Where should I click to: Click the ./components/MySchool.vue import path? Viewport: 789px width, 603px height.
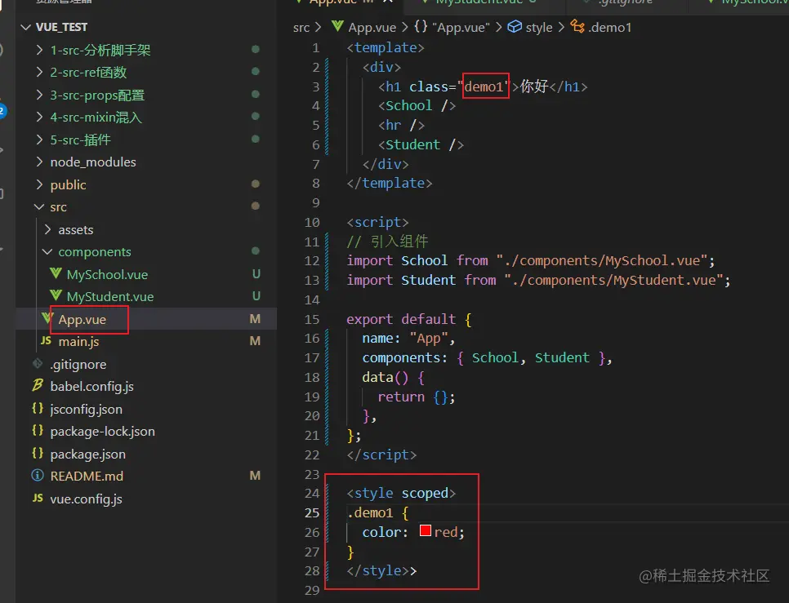601,261
